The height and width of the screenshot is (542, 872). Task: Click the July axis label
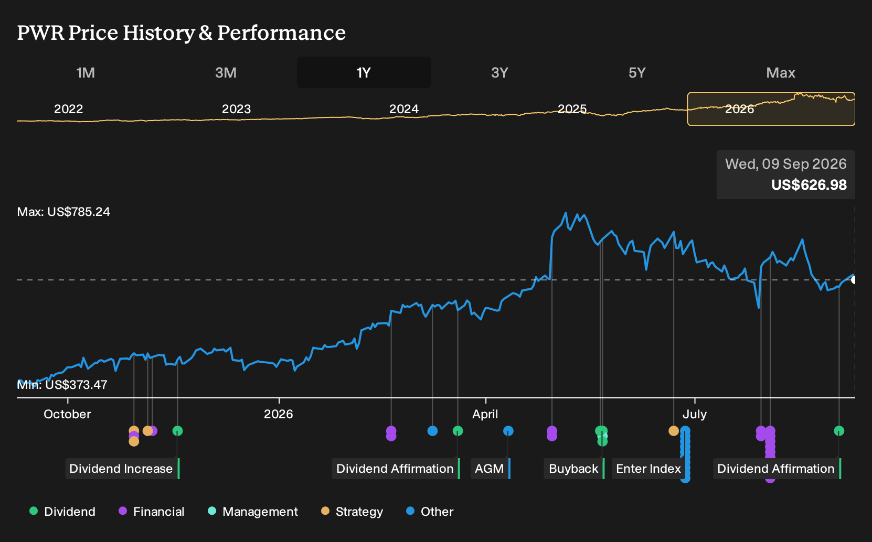coord(695,414)
